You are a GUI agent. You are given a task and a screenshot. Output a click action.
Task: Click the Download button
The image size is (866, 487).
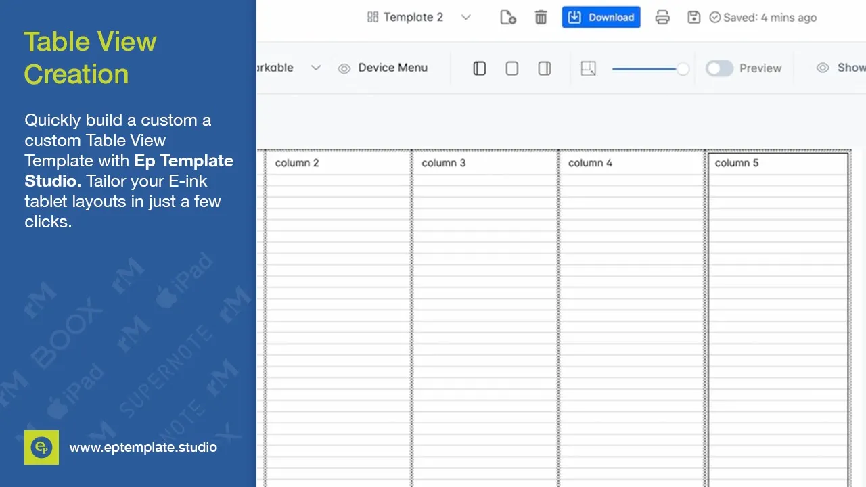pos(601,18)
